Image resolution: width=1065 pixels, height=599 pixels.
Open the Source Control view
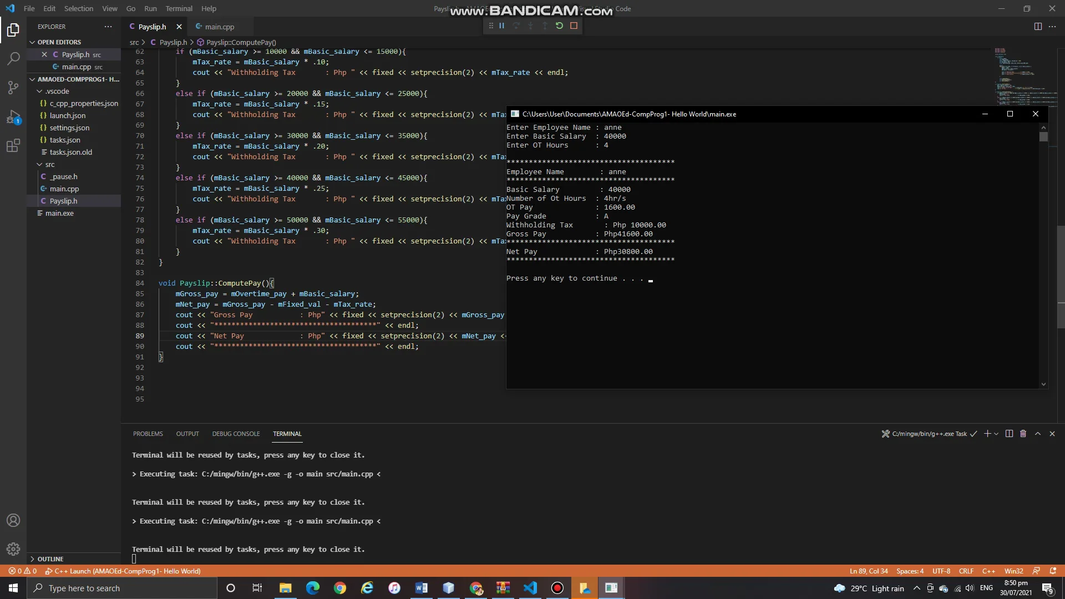click(x=13, y=88)
